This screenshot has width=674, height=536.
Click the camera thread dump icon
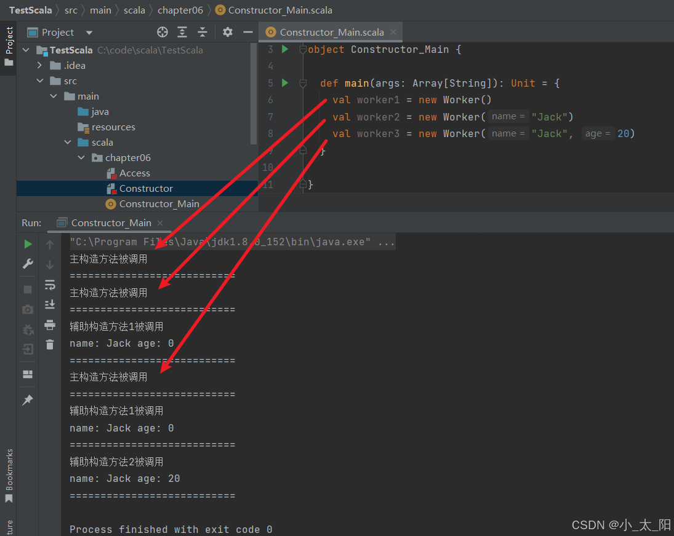click(28, 309)
